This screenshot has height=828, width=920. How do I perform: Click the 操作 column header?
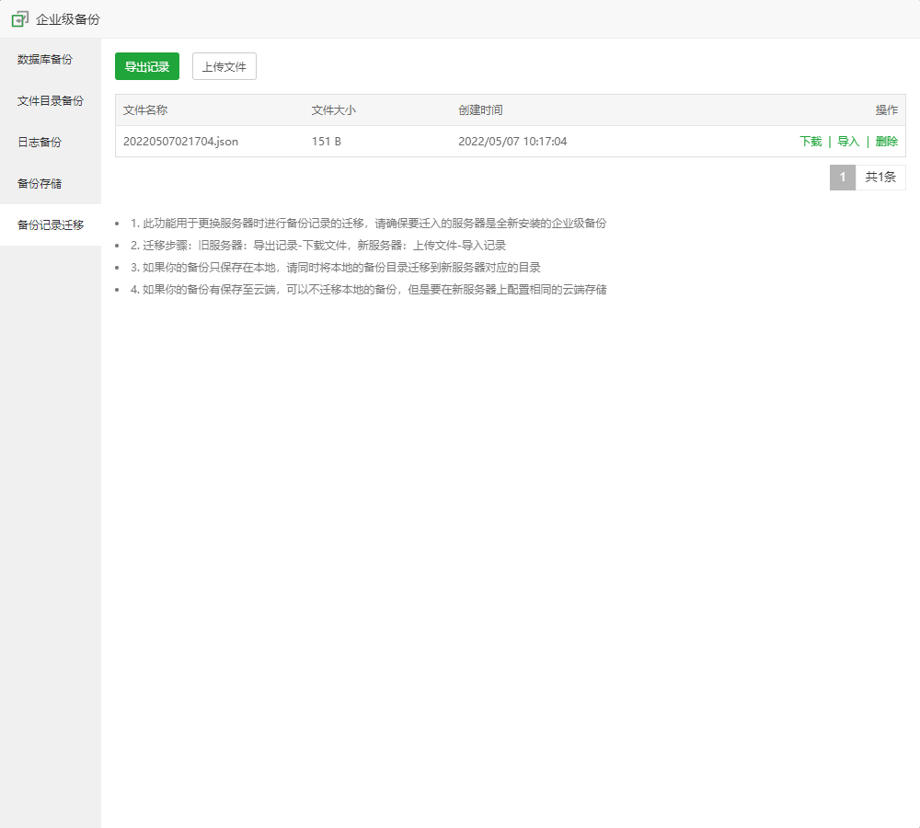[886, 110]
